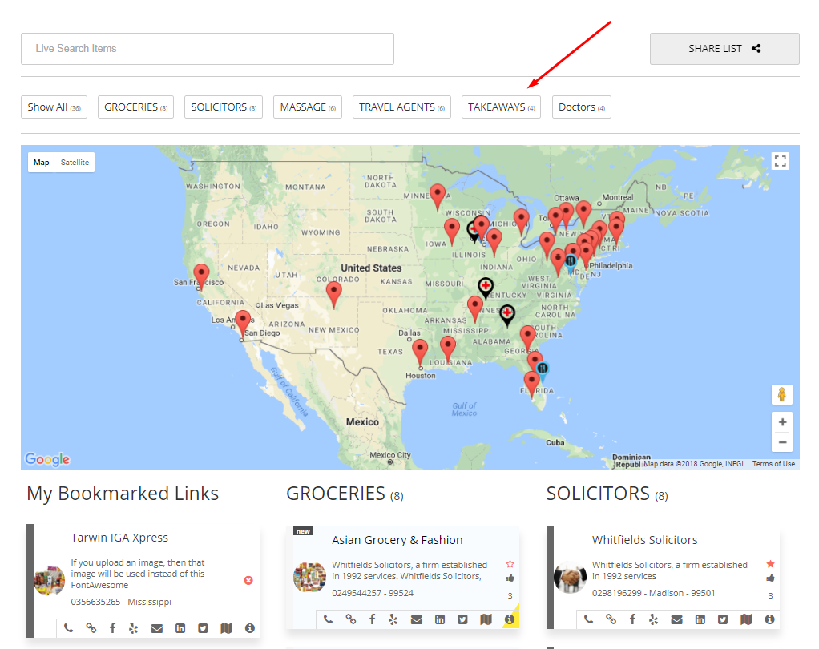The width and height of the screenshot is (819, 649).
Task: Toggle fullscreen view on the map
Action: (781, 161)
